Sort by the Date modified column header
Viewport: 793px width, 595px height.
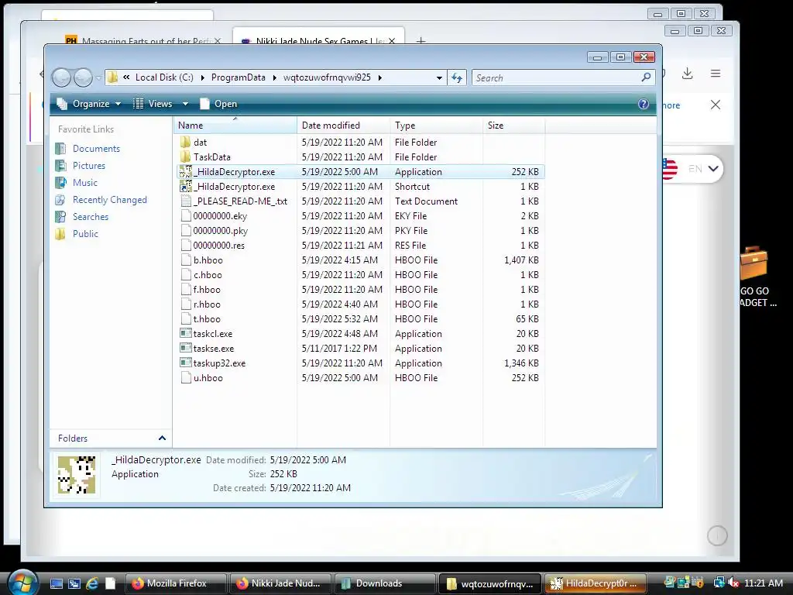tap(343, 125)
